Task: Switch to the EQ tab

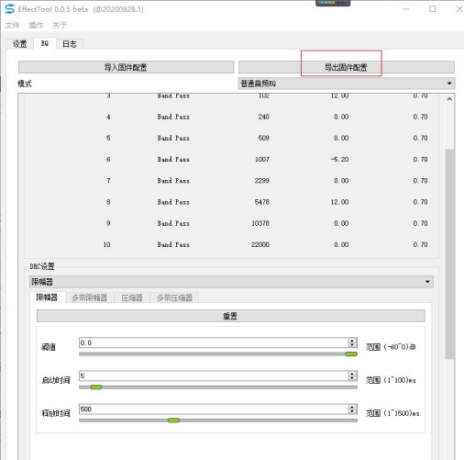Action: click(45, 43)
